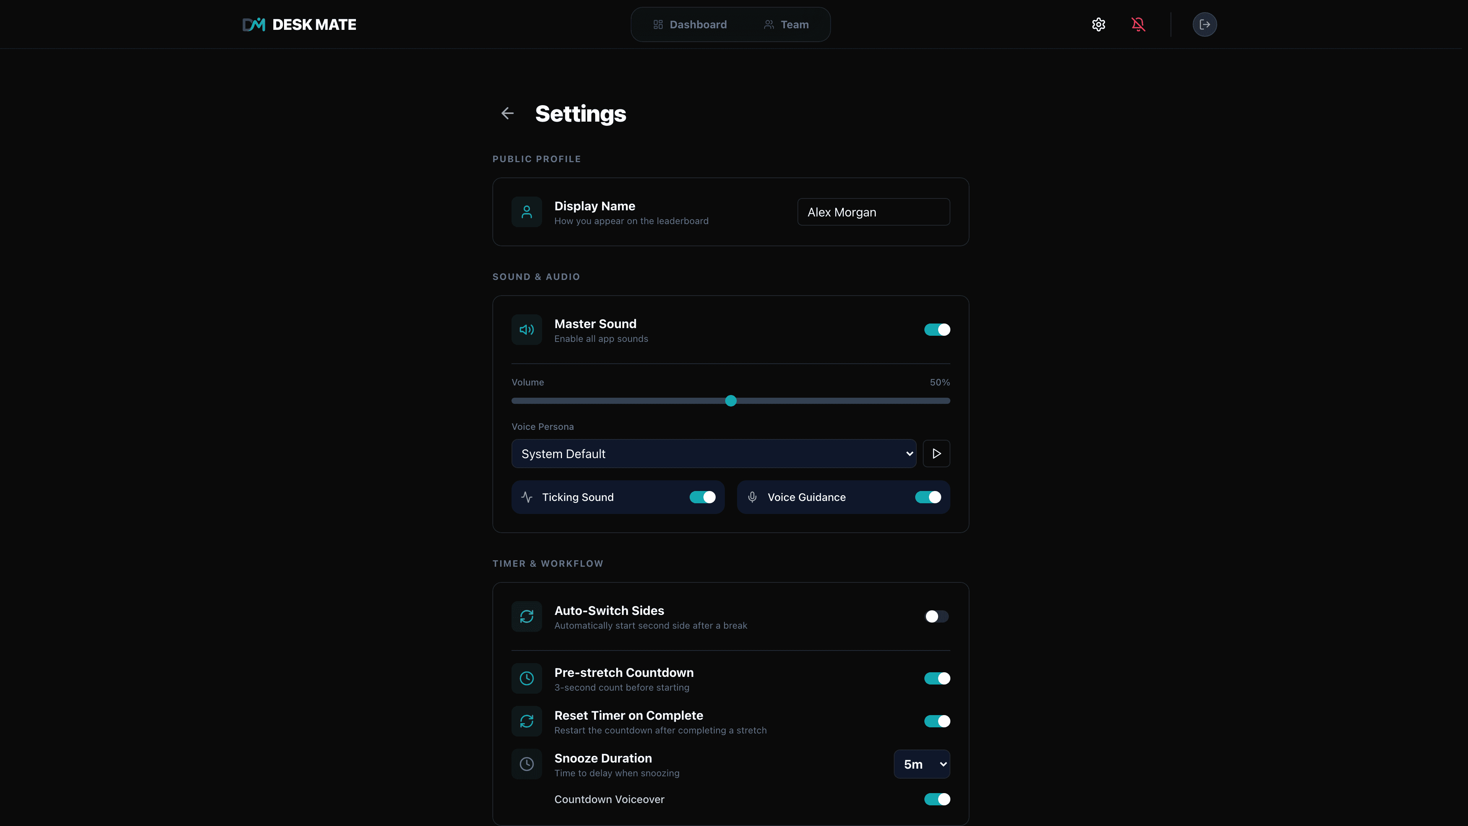
Task: Click the Auto-Switch Sides refresh icon
Action: click(x=526, y=616)
